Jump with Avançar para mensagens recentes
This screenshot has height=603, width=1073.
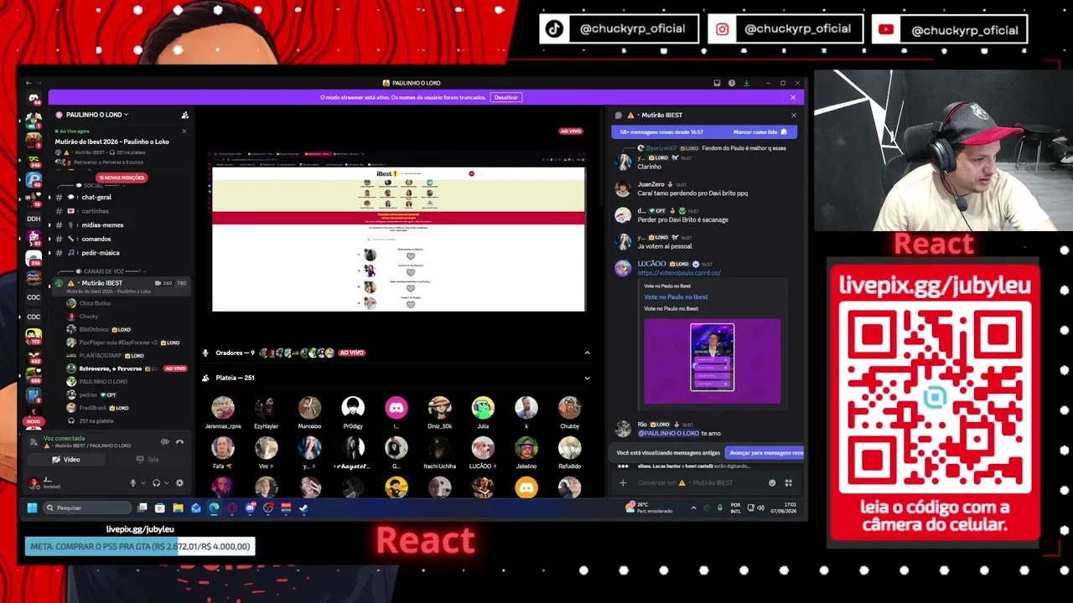click(x=765, y=453)
